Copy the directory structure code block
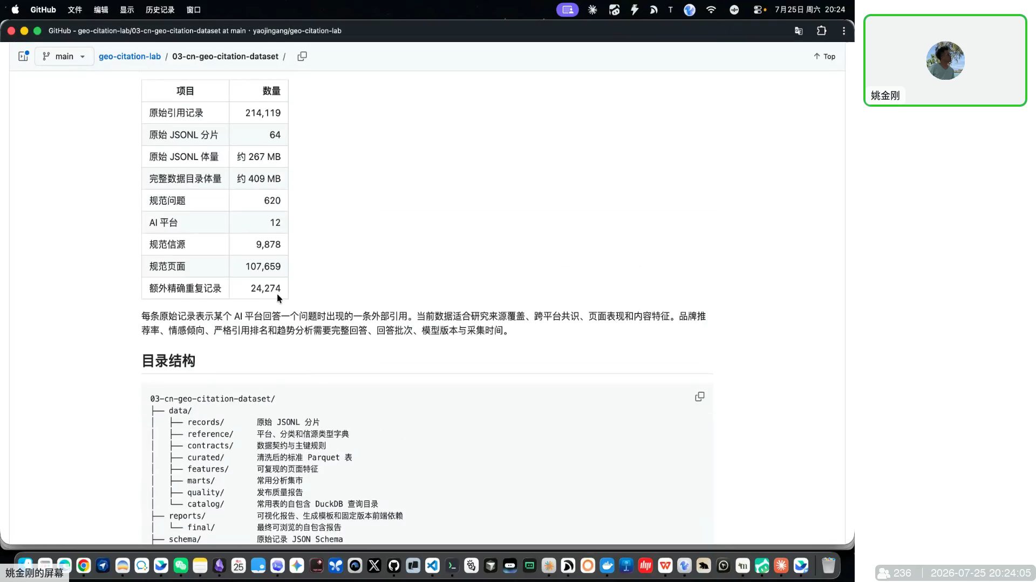Image resolution: width=1036 pixels, height=582 pixels. pyautogui.click(x=699, y=397)
